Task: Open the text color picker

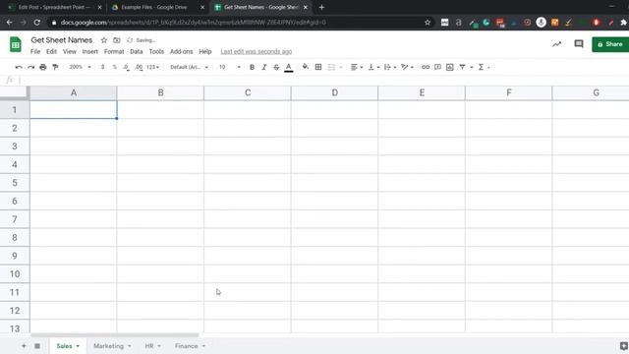Action: (288, 68)
